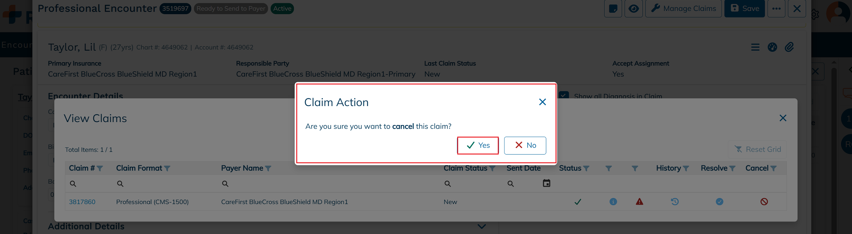
Task: Open the sticky note icon in header
Action: pyautogui.click(x=613, y=8)
